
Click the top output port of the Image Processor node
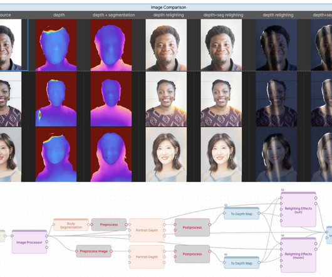pyautogui.click(x=47, y=236)
